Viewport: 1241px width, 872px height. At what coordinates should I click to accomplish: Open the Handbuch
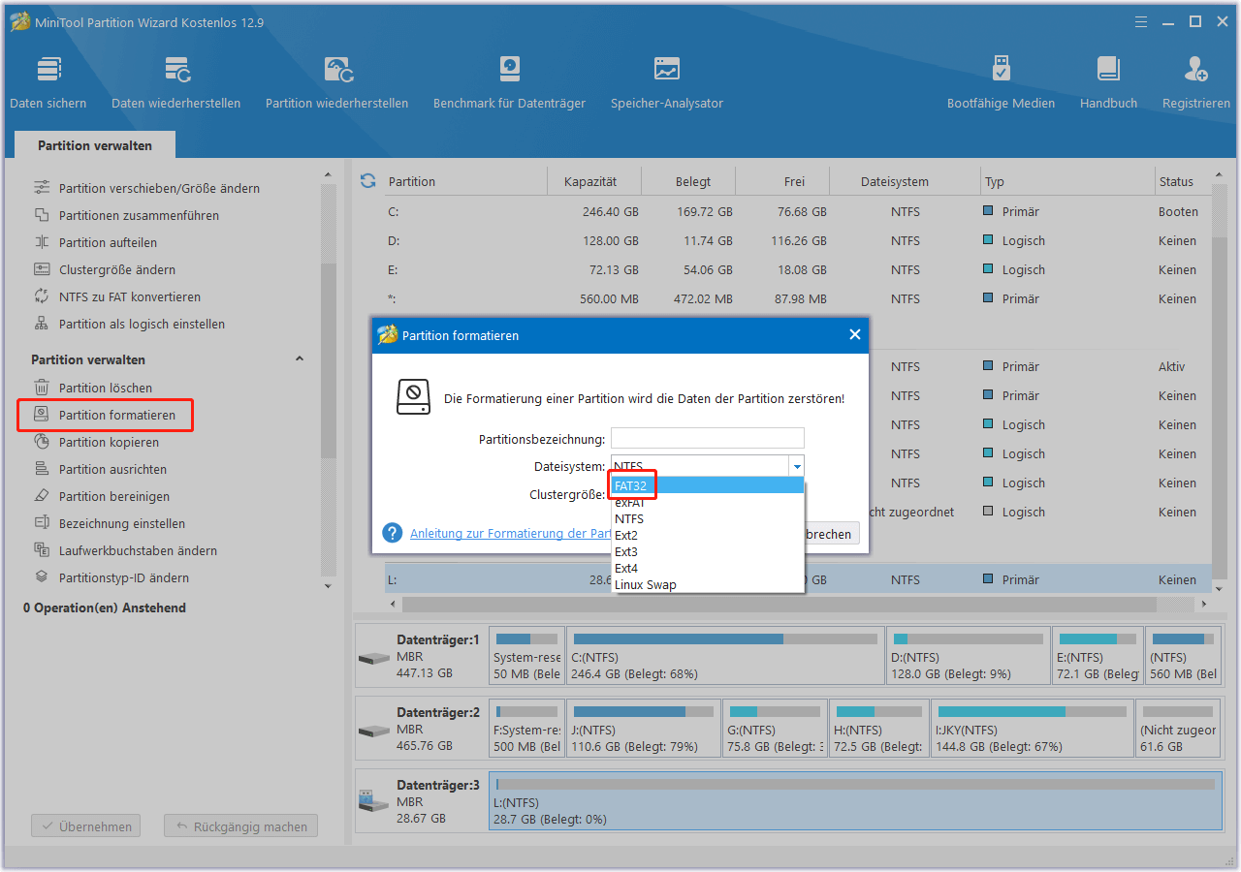[1108, 82]
